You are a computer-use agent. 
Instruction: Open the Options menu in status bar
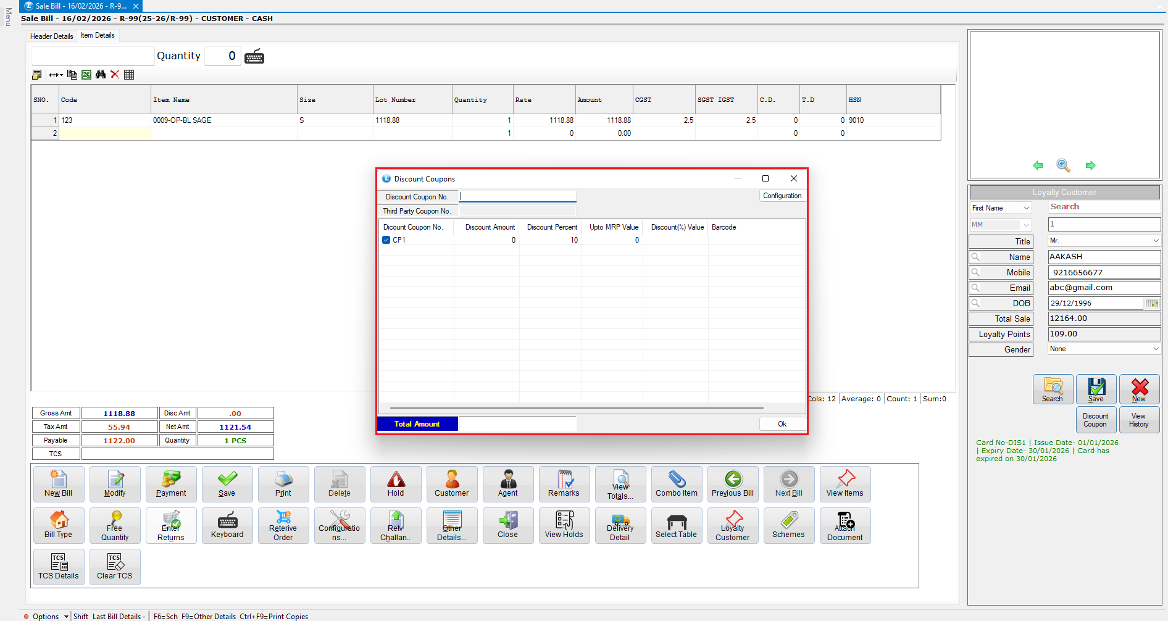point(46,616)
